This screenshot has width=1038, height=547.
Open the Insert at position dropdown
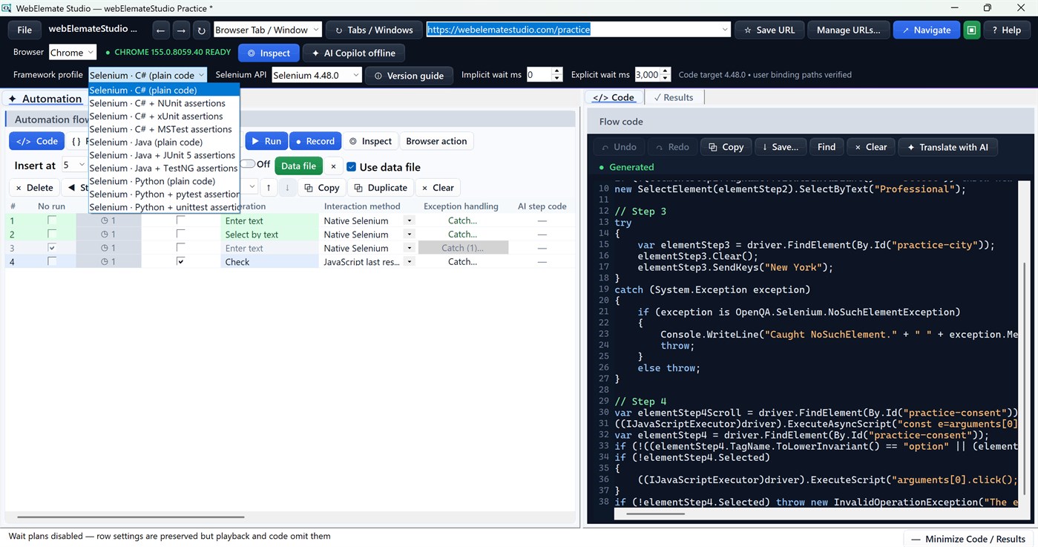tap(73, 165)
